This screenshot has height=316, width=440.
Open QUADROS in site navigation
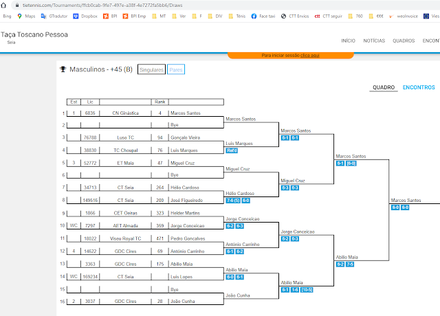pos(404,41)
